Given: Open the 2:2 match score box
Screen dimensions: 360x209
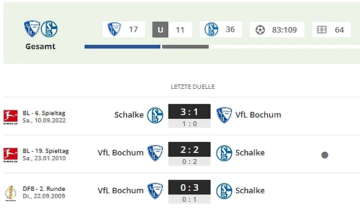Looking at the screenshot, I should 189,149.
